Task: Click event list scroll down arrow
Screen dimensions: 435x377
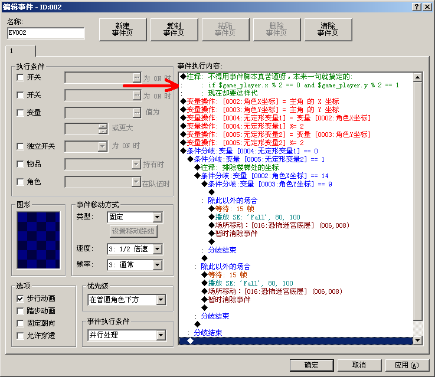Action: coord(417,340)
